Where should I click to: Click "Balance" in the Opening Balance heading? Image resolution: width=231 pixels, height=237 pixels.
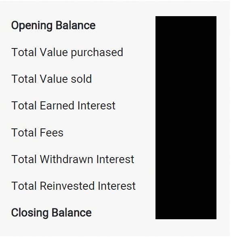pos(76,25)
